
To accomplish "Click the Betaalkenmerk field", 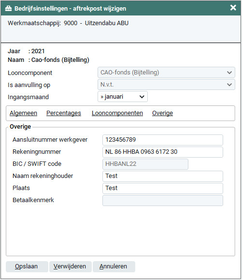I will click(163, 200).
